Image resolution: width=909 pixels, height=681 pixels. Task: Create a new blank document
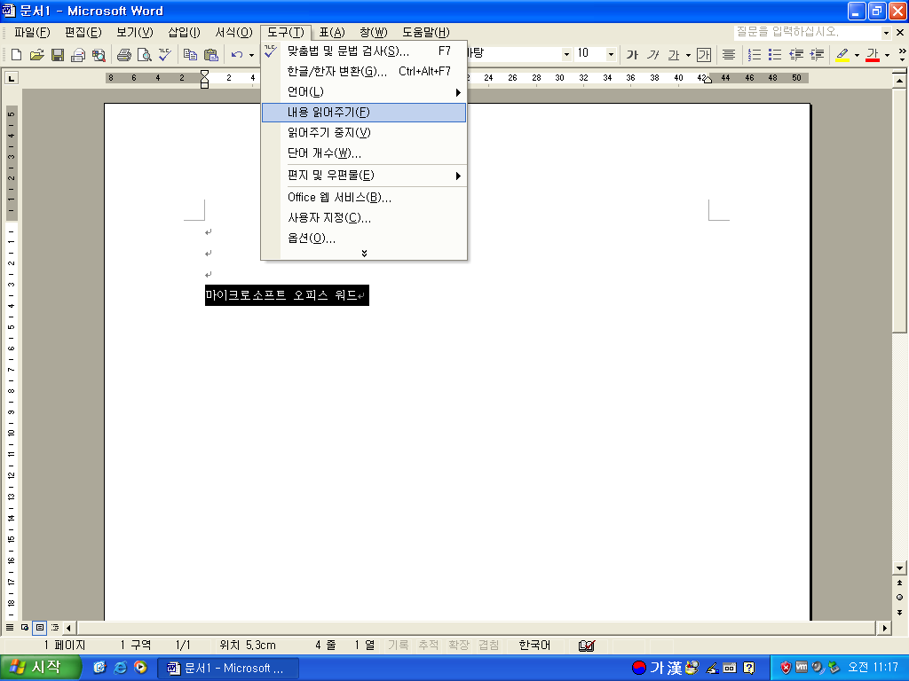tap(16, 55)
